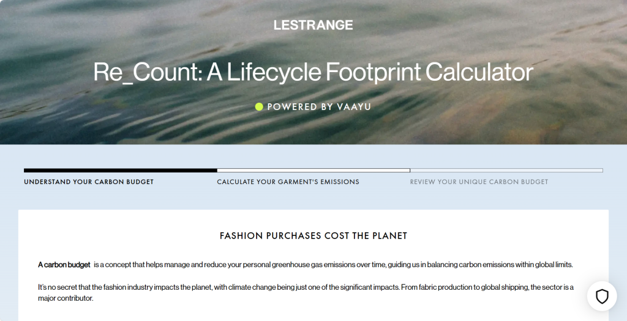The image size is (627, 321).
Task: Go to Calculate Your Garment's Emissions step
Action: (x=288, y=182)
